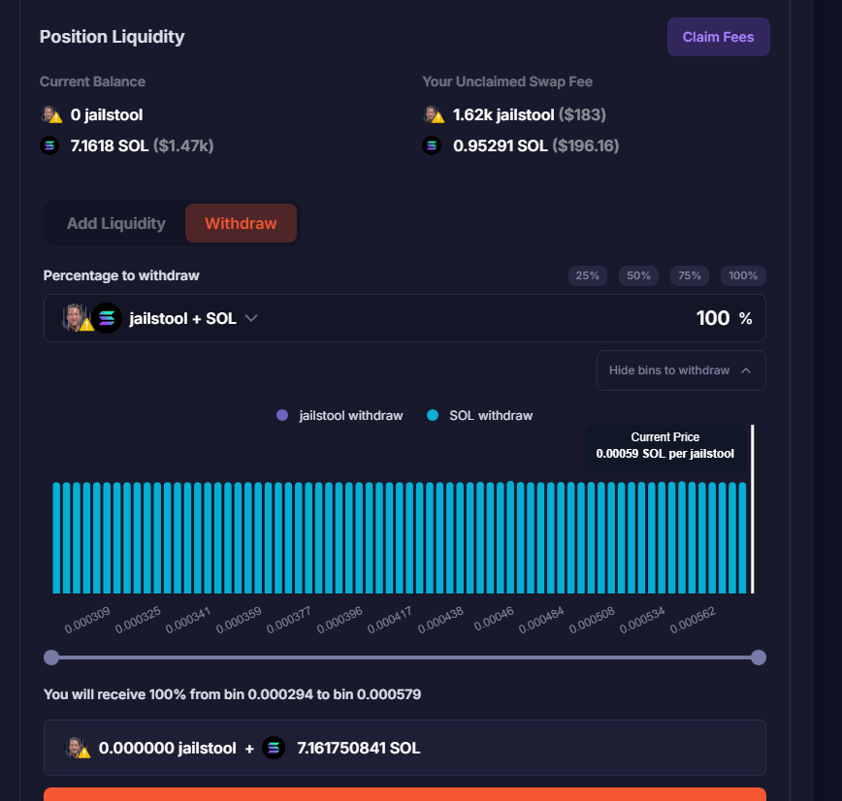Click jailstool icon beside 0.000000 jailstool

(78, 748)
